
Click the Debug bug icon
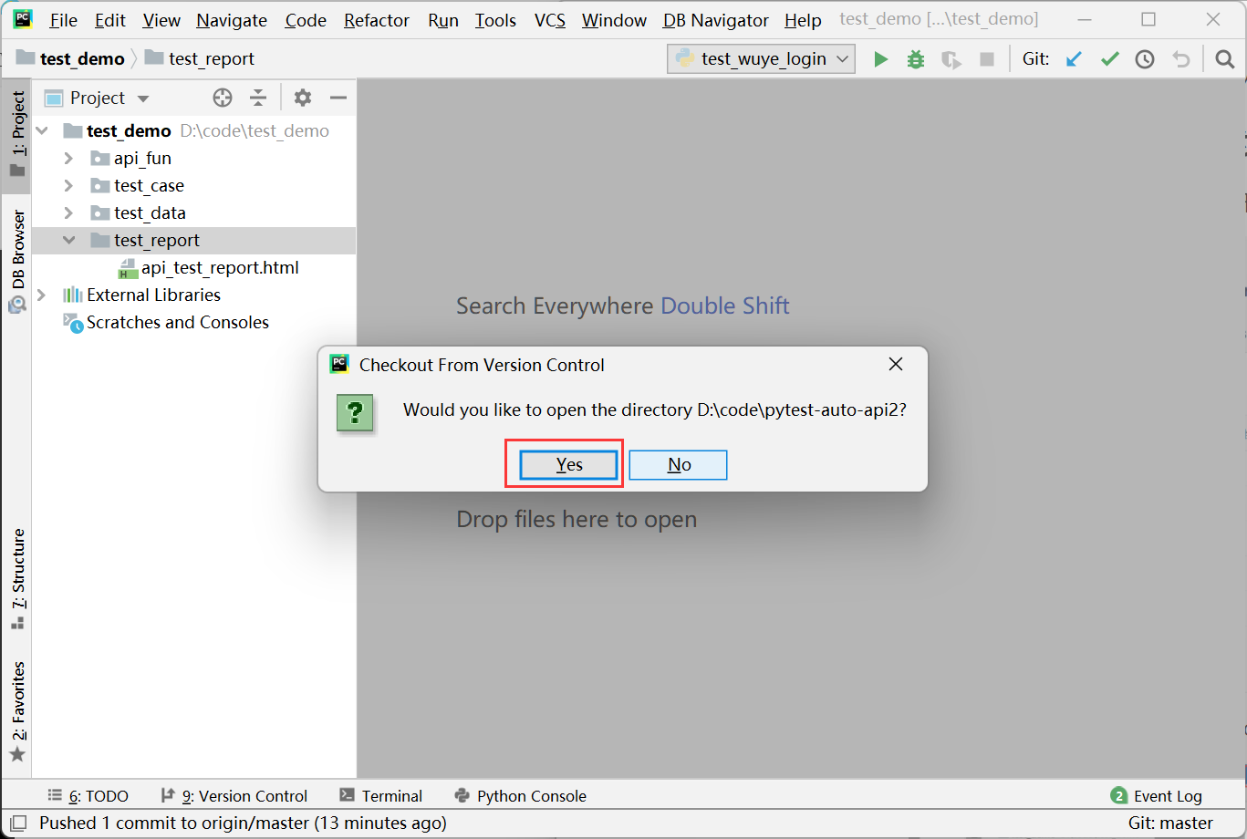pos(916,59)
